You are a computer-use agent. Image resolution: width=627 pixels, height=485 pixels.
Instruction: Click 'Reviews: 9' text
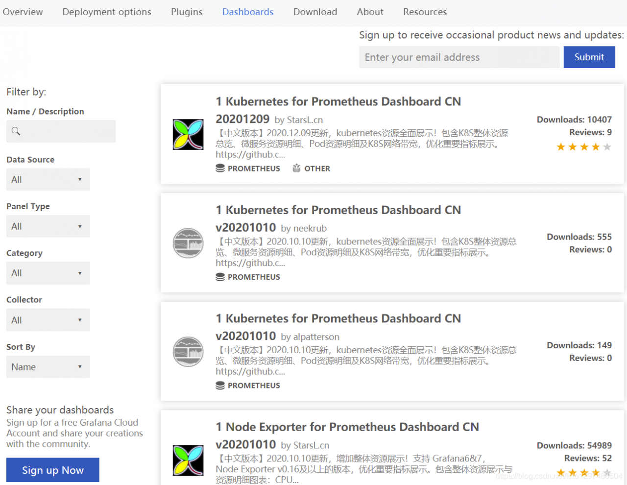(590, 132)
